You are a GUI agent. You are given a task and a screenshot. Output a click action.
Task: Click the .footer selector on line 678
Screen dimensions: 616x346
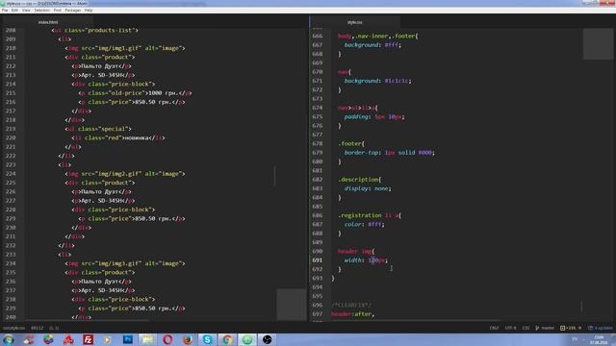[x=351, y=144]
